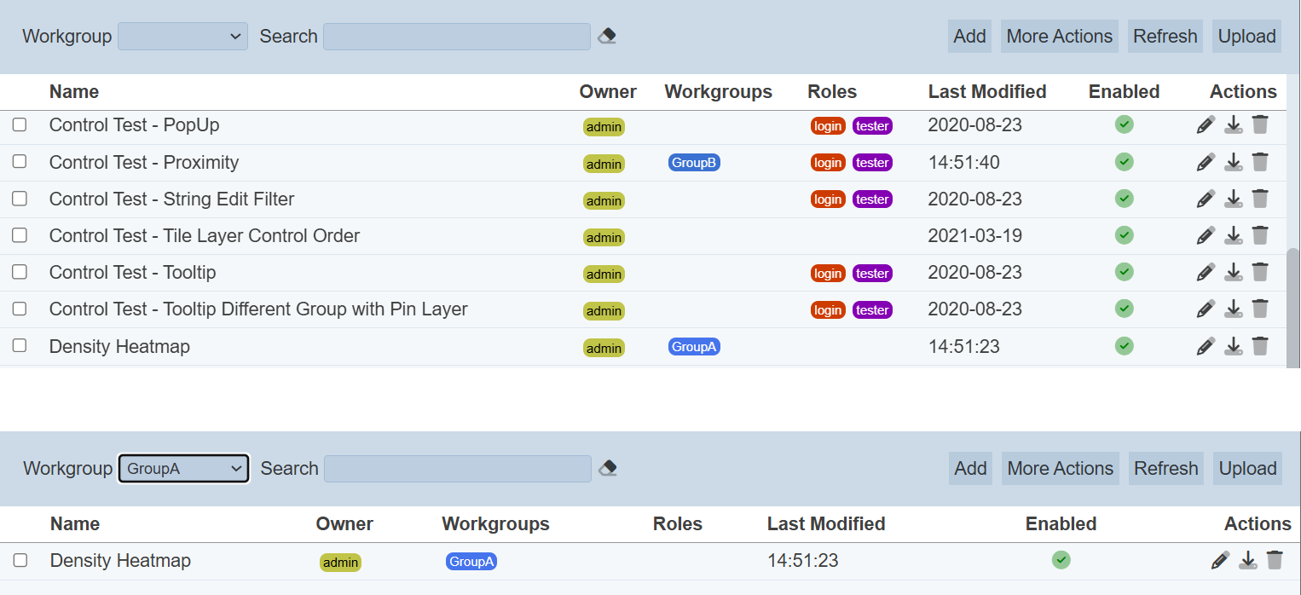Download the Control Test - Tooltip entry
This screenshot has height=595, width=1301.
pos(1233,272)
